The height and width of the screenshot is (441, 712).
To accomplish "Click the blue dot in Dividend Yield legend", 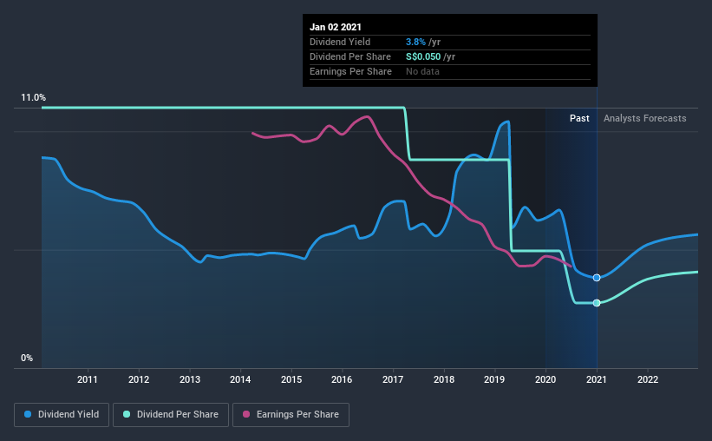I will coord(28,414).
